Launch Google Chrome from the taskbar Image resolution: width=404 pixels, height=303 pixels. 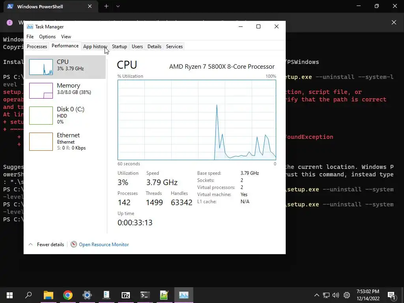pos(67,295)
